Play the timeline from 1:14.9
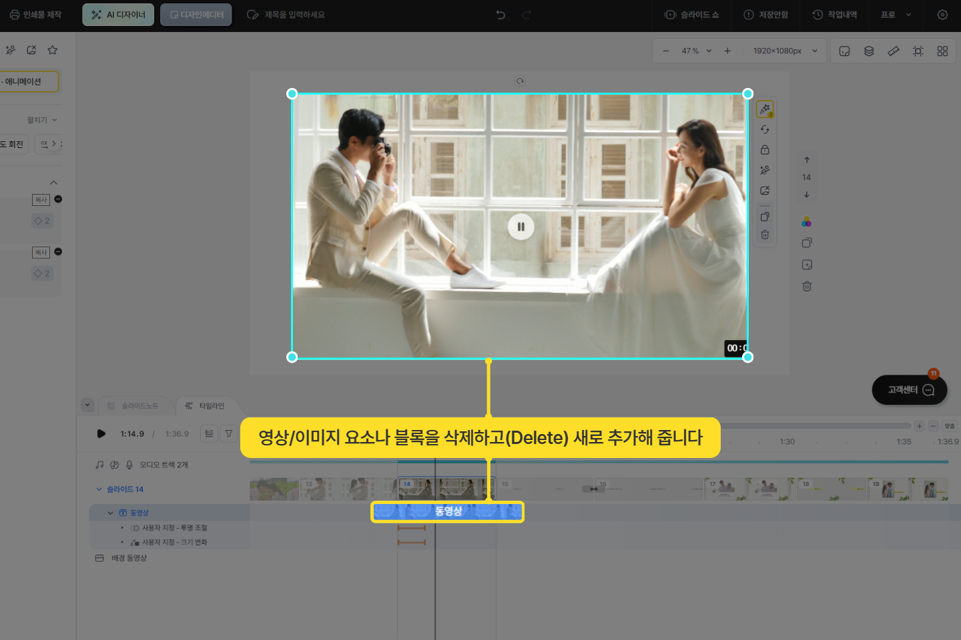961x640 pixels. (x=101, y=433)
